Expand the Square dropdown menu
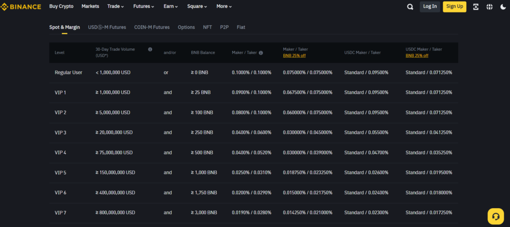The width and height of the screenshot is (510, 227). 197,6
